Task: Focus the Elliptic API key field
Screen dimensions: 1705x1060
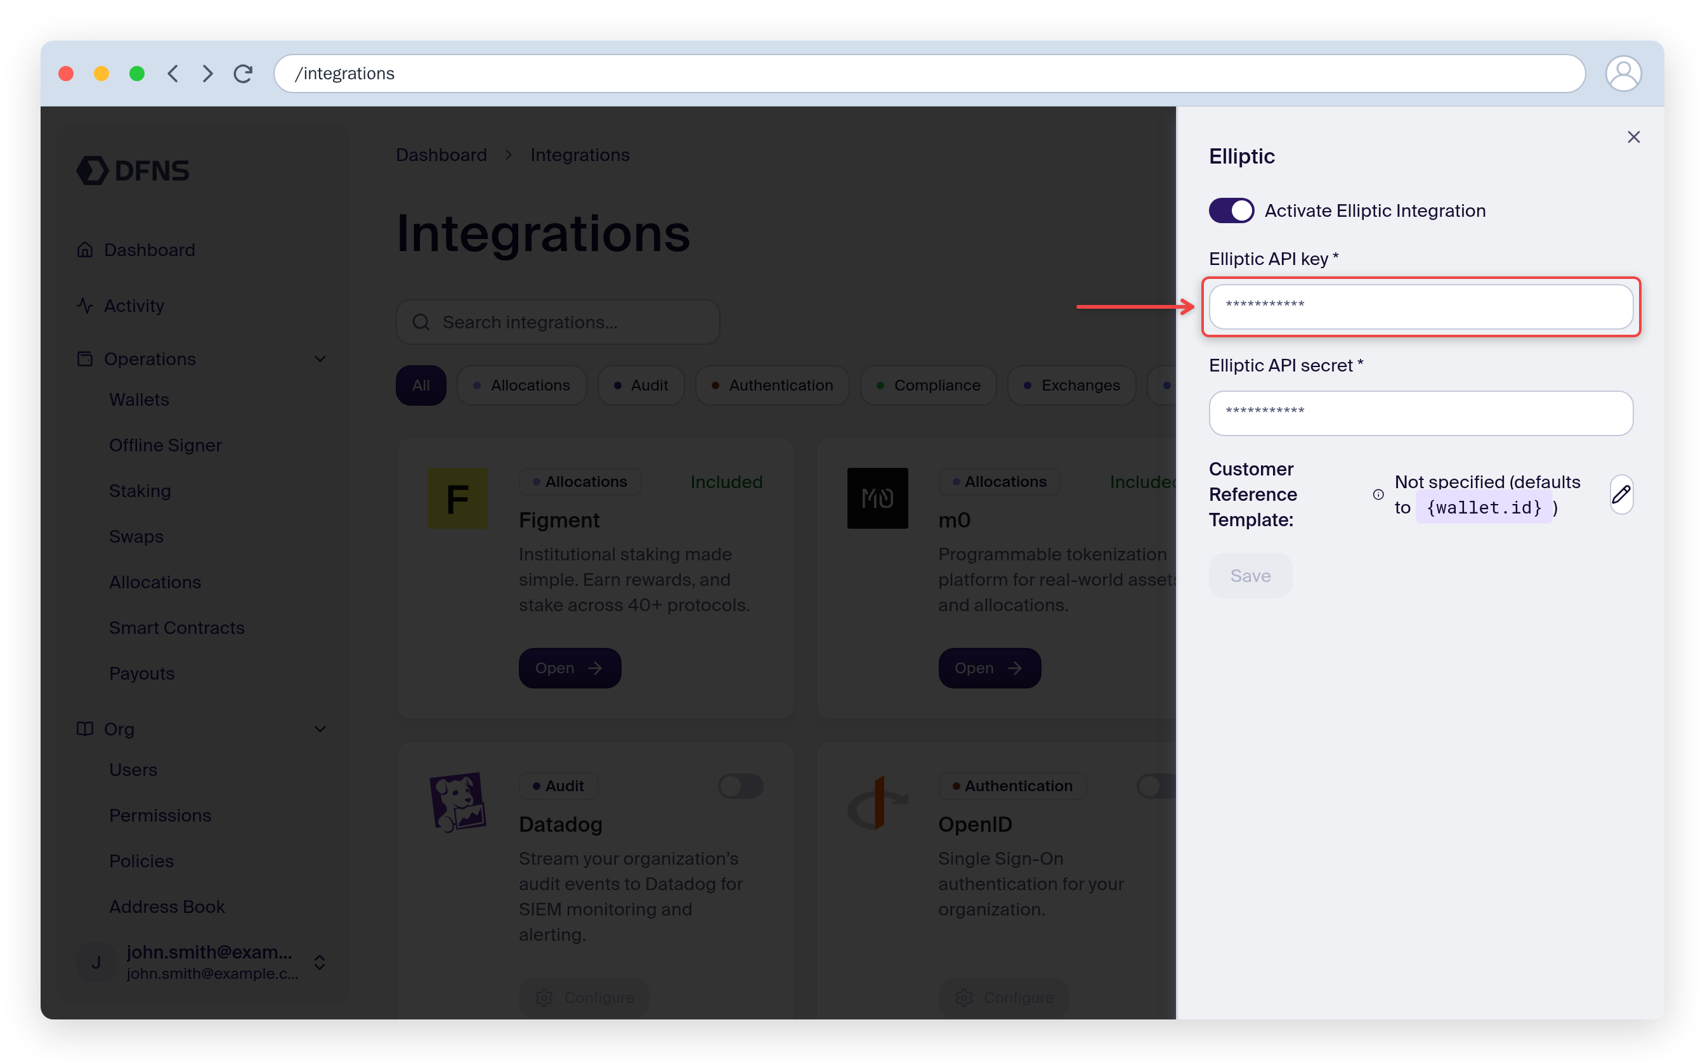Action: [x=1420, y=306]
